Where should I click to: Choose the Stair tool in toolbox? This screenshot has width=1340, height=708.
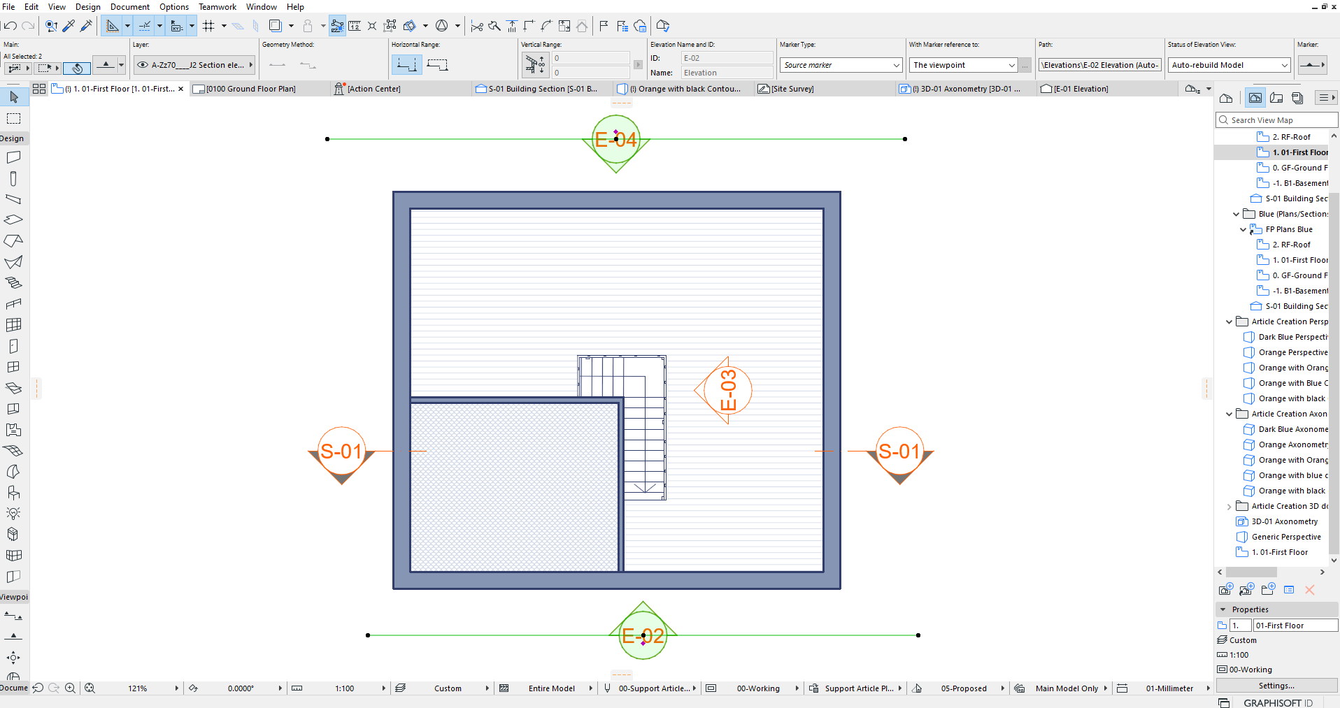click(x=13, y=283)
